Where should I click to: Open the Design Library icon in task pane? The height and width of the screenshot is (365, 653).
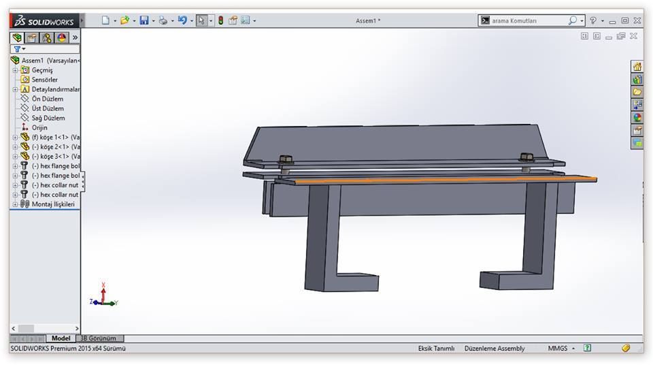(637, 79)
